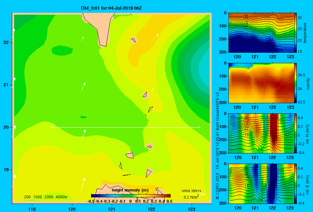Click the "200 1000 2000 4000m" depth legend
The height and width of the screenshot is (212, 313).
pos(45,197)
